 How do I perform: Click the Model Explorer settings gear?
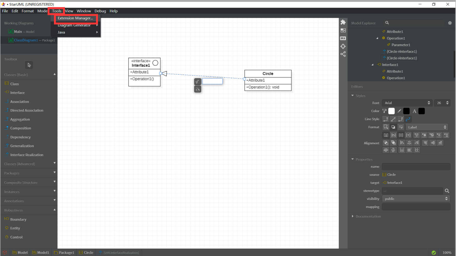pos(450,23)
